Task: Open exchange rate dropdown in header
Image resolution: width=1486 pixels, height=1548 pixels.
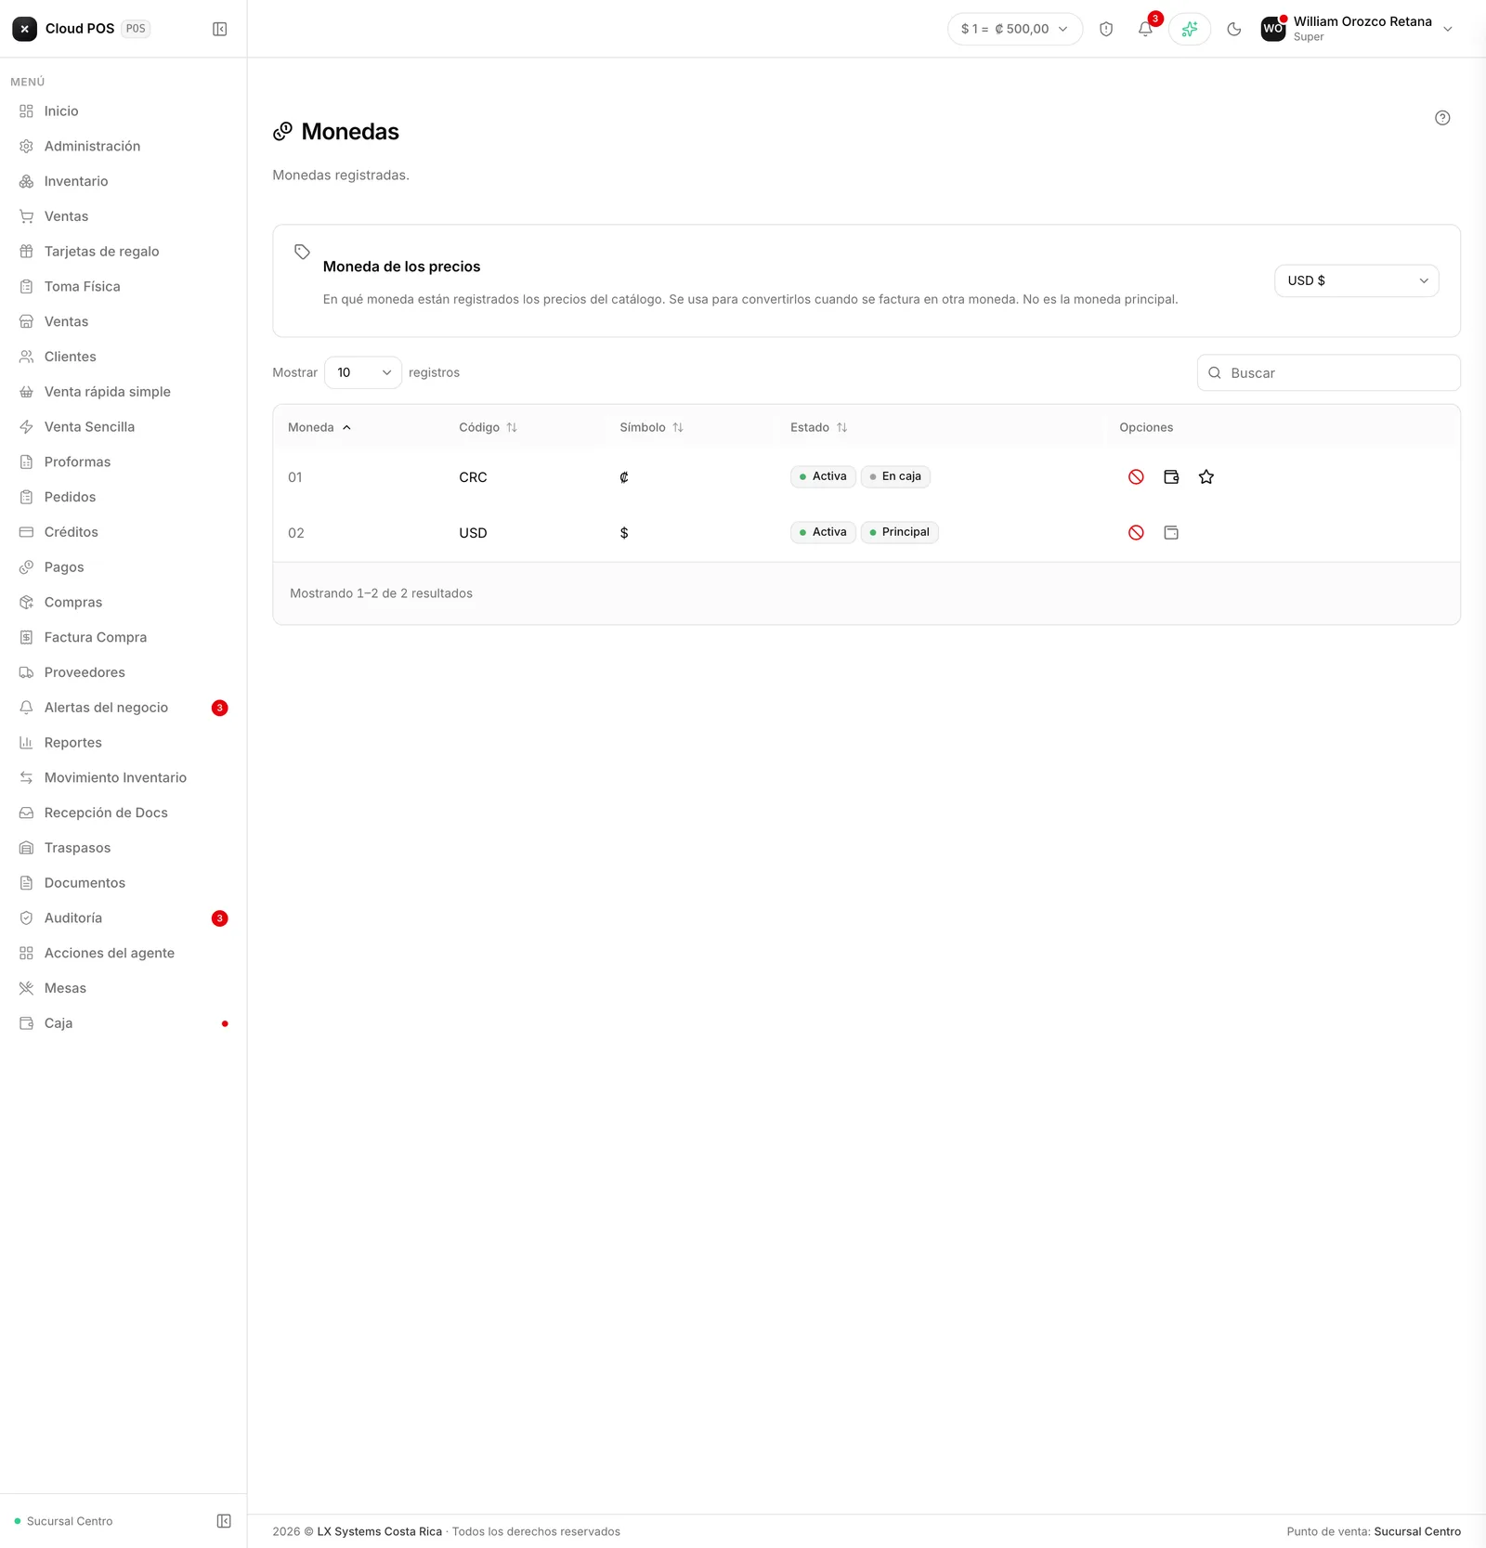Action: (1015, 29)
